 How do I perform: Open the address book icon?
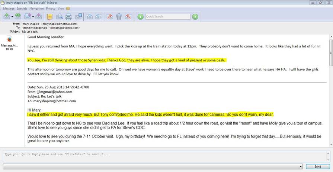pos(49,17)
